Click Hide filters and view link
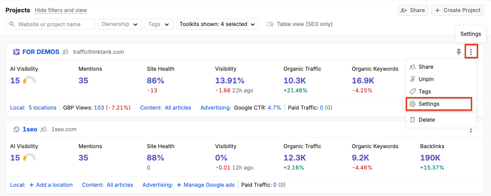 pyautogui.click(x=61, y=10)
